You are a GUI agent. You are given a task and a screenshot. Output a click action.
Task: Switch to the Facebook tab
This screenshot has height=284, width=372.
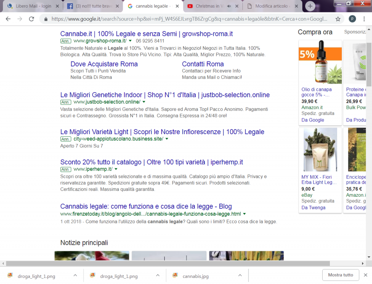[x=91, y=6]
